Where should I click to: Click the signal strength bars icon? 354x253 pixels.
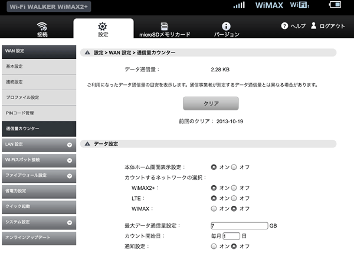239,5
